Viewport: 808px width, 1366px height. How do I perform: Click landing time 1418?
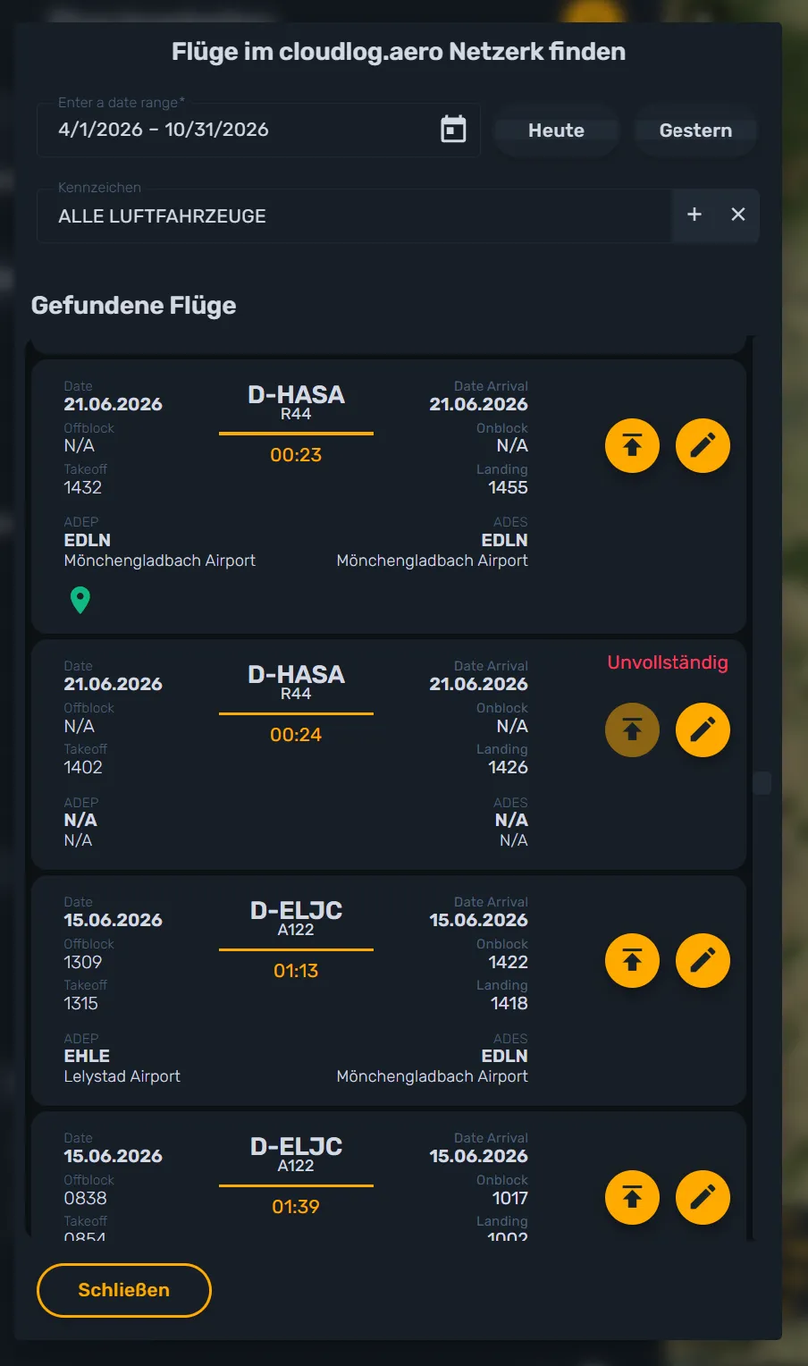509,1003
